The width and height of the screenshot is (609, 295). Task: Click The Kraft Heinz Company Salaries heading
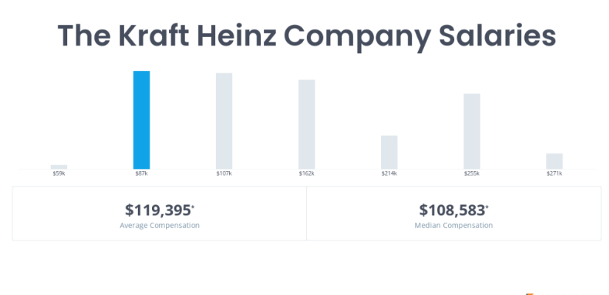[306, 35]
